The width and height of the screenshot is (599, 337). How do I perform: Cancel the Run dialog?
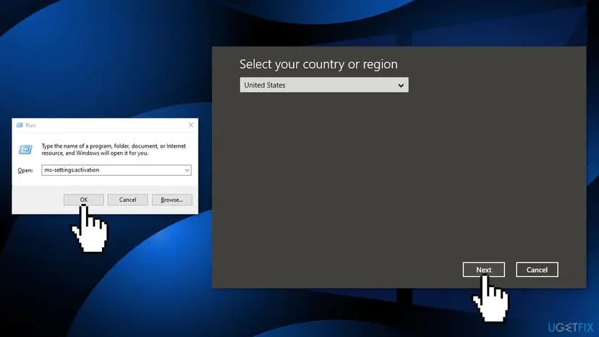pyautogui.click(x=127, y=200)
